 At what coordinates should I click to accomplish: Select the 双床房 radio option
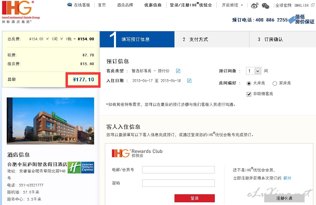275,83
